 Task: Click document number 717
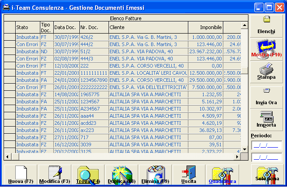(x=94, y=137)
